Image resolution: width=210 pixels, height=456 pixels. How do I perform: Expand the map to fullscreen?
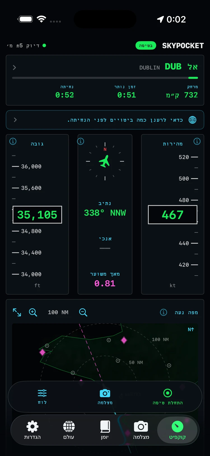click(x=17, y=312)
